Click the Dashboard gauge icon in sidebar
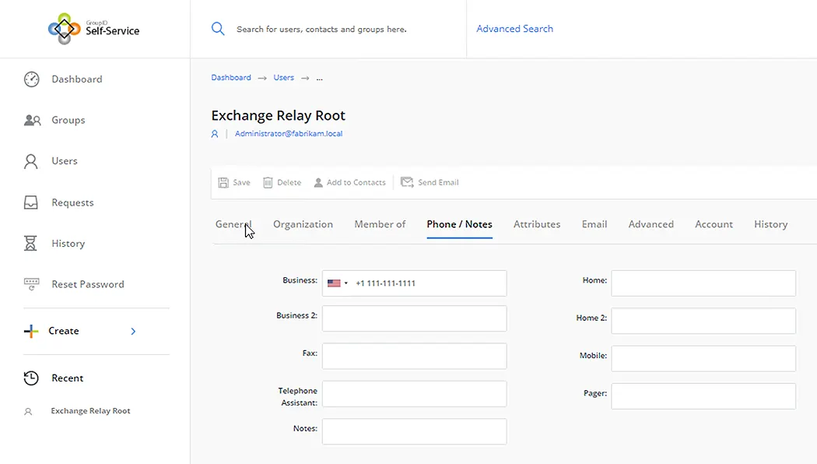The width and height of the screenshot is (817, 464). [31, 79]
